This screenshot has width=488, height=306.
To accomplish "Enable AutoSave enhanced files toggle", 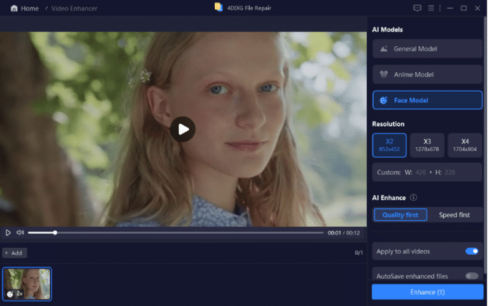I will coord(471,276).
